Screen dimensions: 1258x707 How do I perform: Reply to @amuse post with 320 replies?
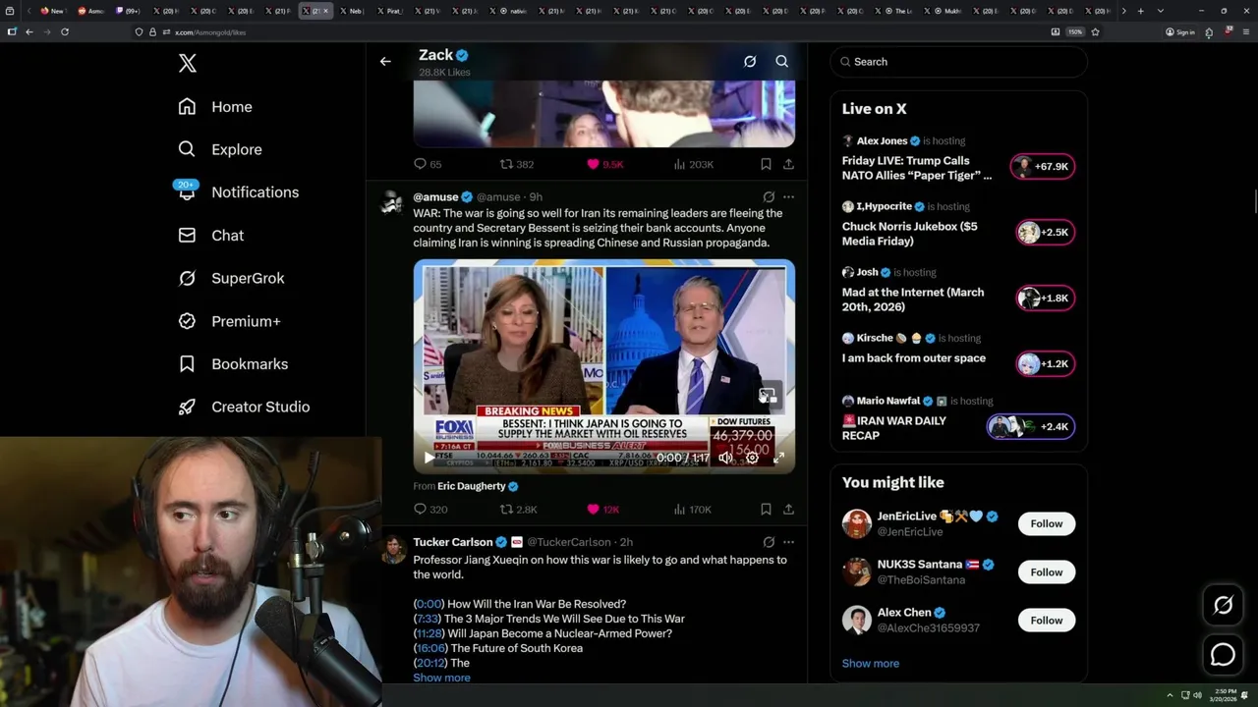[x=430, y=510]
